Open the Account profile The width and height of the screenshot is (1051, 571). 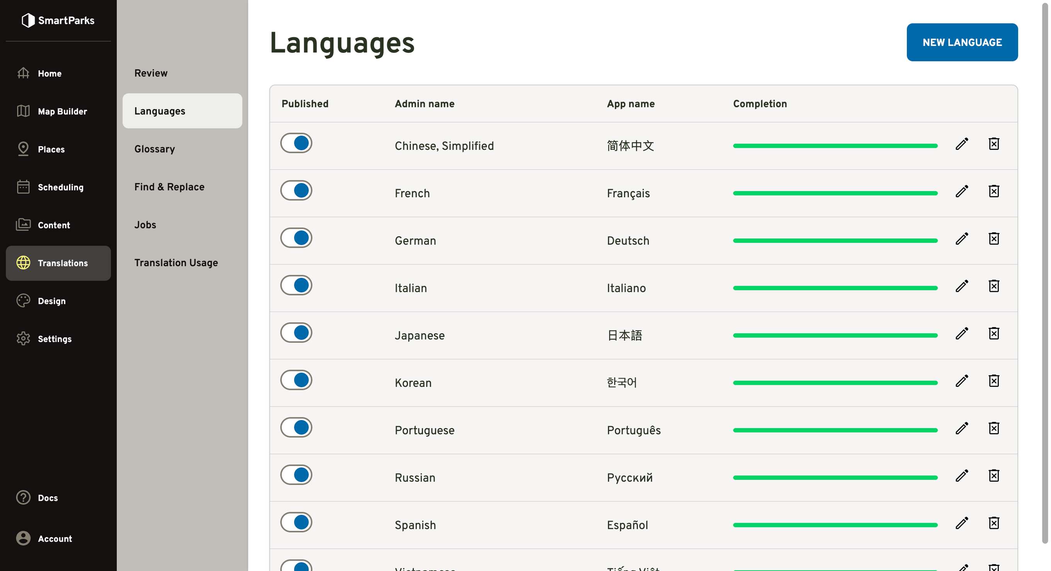pyautogui.click(x=58, y=539)
